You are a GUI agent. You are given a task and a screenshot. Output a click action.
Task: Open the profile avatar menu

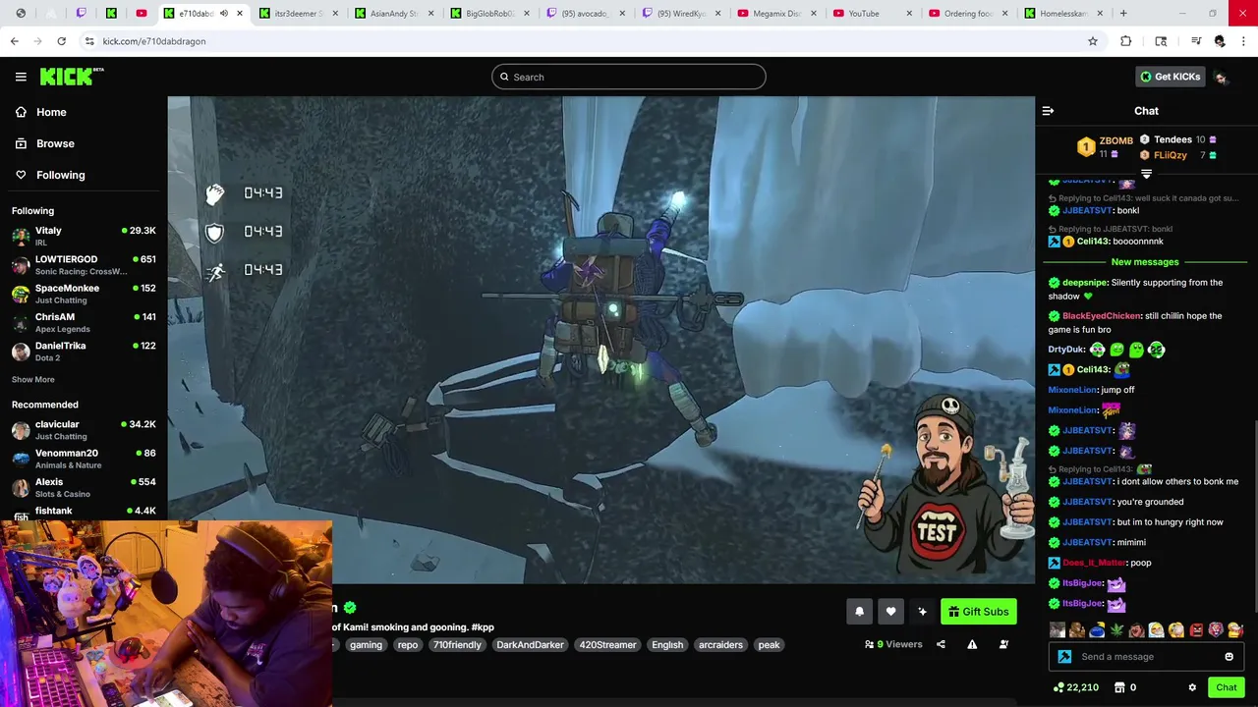point(1221,77)
